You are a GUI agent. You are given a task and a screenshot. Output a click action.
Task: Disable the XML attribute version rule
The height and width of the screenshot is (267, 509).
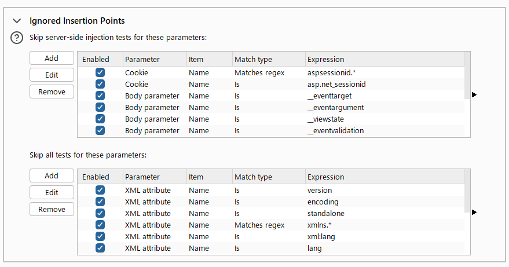tap(100, 191)
